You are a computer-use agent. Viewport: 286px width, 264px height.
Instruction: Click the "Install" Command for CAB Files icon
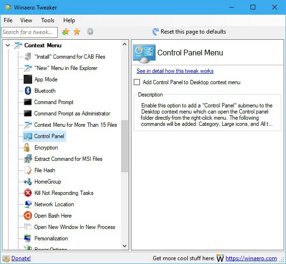click(28, 57)
